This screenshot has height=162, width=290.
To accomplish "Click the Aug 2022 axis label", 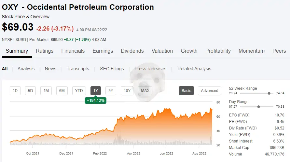I will click(199, 154).
